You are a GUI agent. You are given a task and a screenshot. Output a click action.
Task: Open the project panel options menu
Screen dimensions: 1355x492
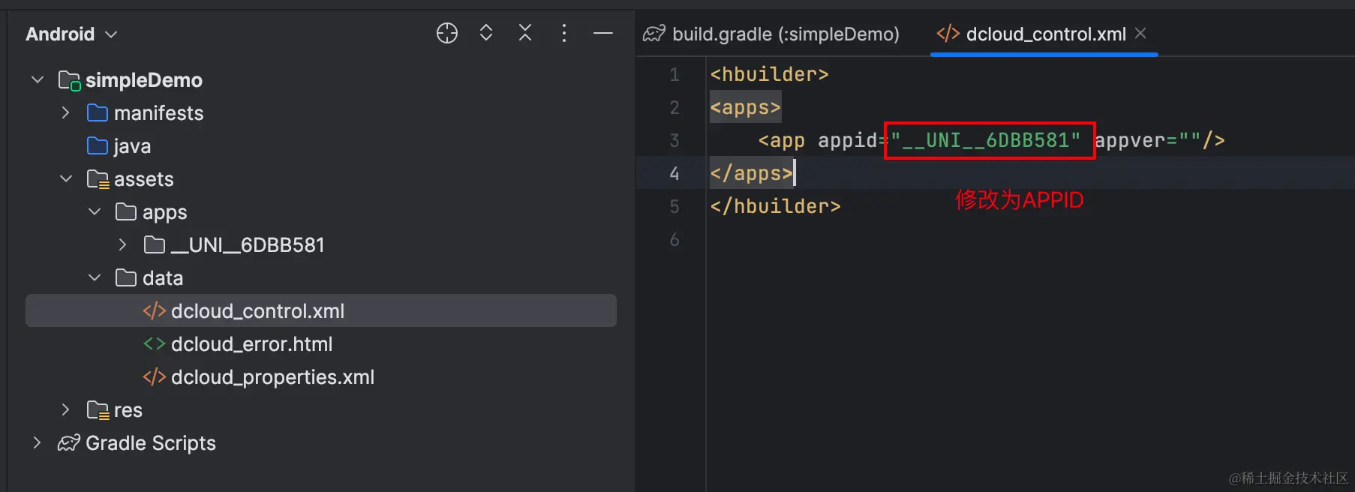pyautogui.click(x=564, y=33)
